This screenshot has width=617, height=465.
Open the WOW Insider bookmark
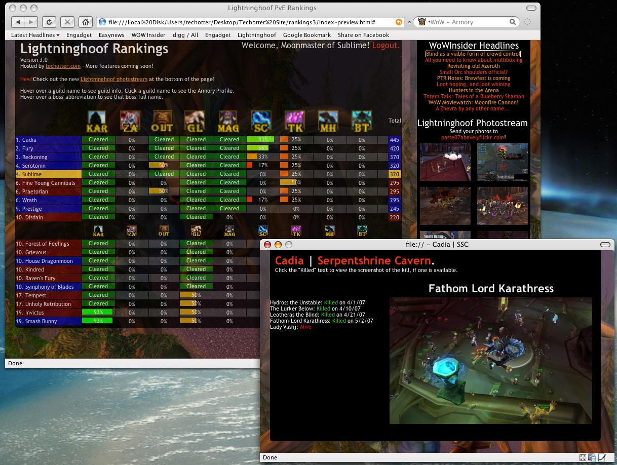pos(148,35)
